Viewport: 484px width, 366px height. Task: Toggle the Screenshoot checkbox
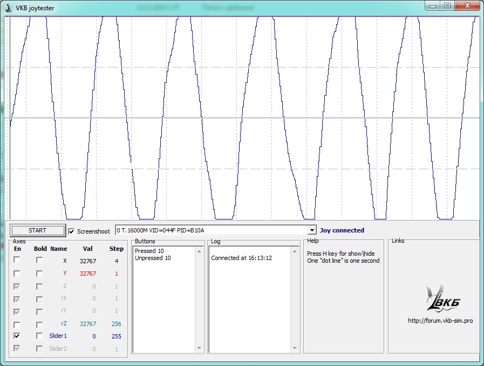tap(72, 231)
